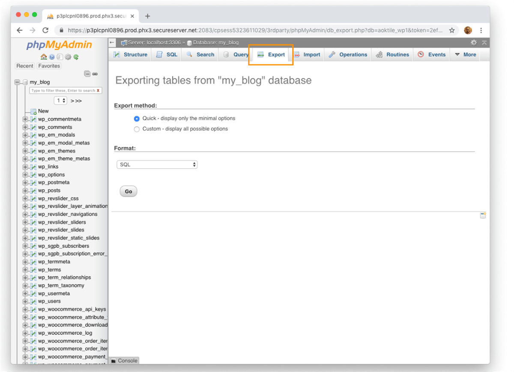Click the table filter search field
514x372 pixels.
click(63, 91)
